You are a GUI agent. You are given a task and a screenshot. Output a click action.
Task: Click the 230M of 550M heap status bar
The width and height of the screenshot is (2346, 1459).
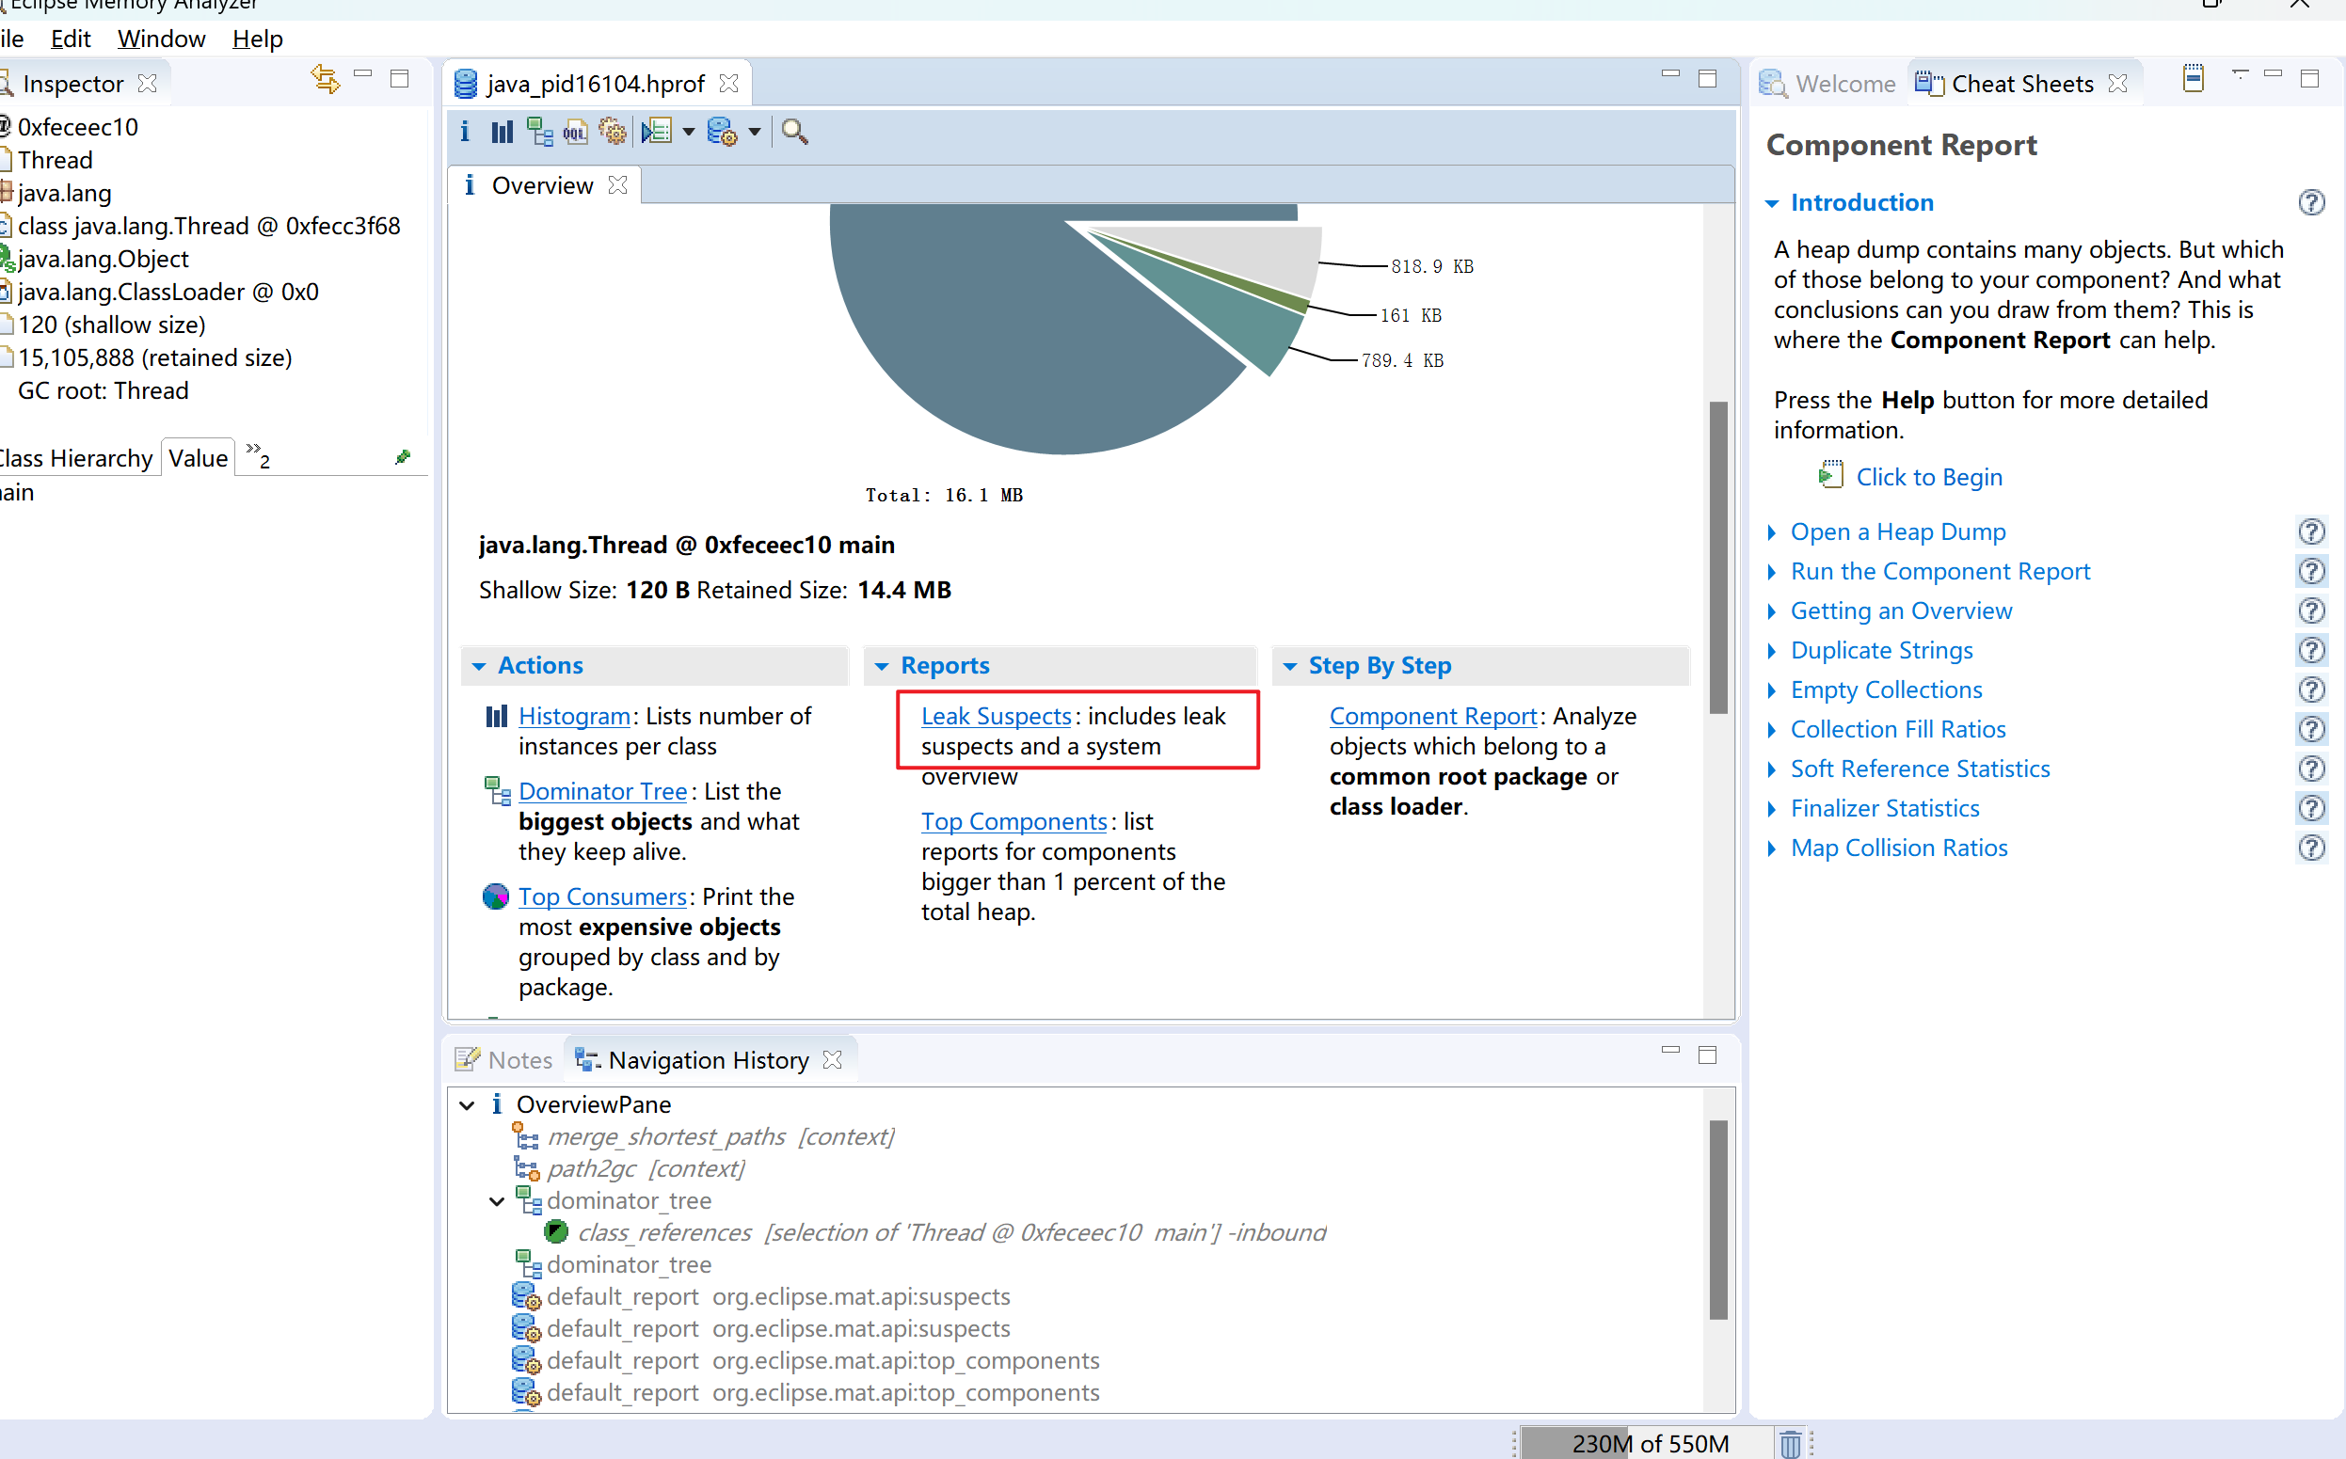1649,1444
